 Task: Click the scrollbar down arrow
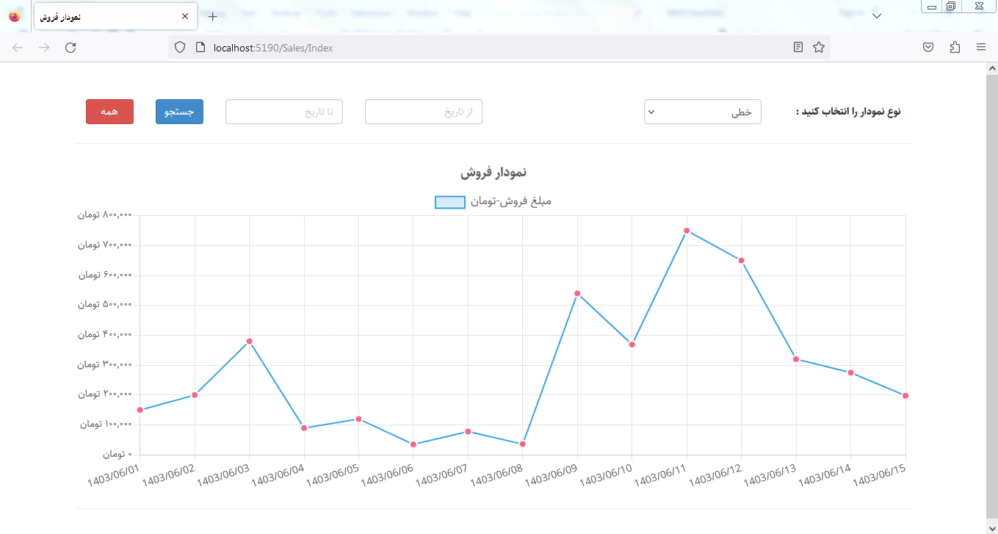point(991,527)
